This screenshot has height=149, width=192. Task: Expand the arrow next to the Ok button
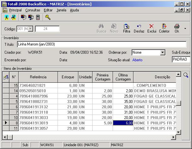point(185,28)
